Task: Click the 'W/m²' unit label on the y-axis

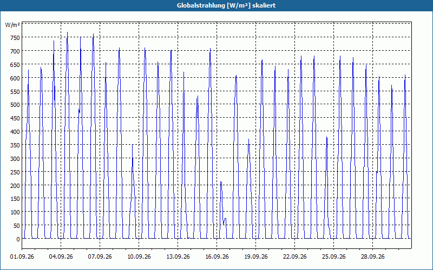Action: point(12,25)
